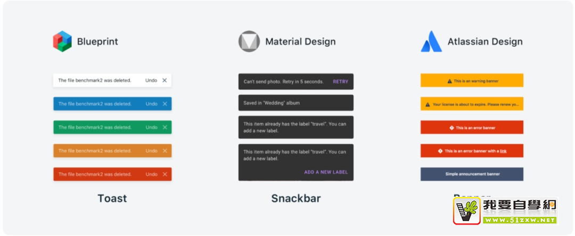Click the Saved in Wedding album snackbar

(x=295, y=103)
